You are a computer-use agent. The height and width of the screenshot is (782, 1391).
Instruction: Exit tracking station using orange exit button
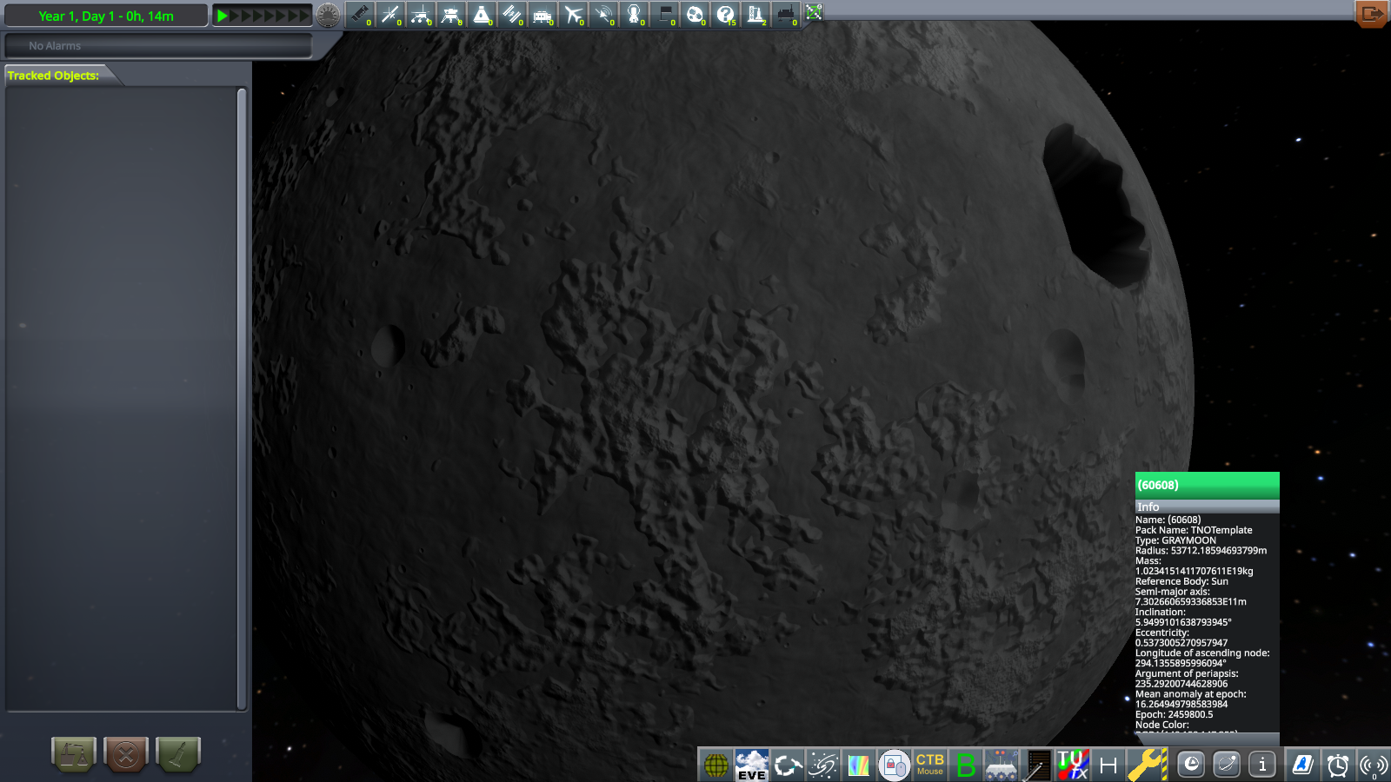pos(1371,14)
